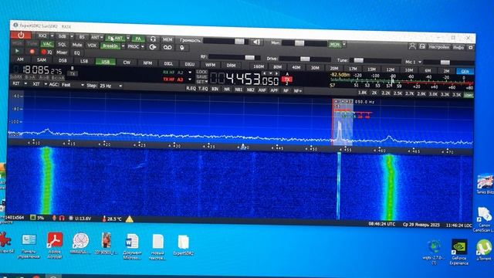Screen dimensions: 494x278
Task: Click the icon left of Настройки
Action: (x=422, y=46)
